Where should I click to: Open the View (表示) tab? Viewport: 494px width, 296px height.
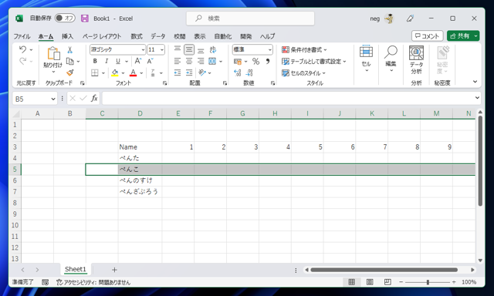click(200, 36)
